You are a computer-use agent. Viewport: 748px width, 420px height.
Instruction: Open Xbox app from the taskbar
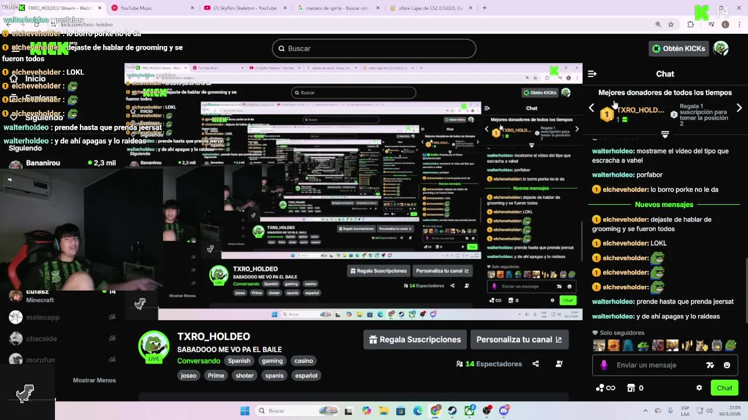pos(470,411)
